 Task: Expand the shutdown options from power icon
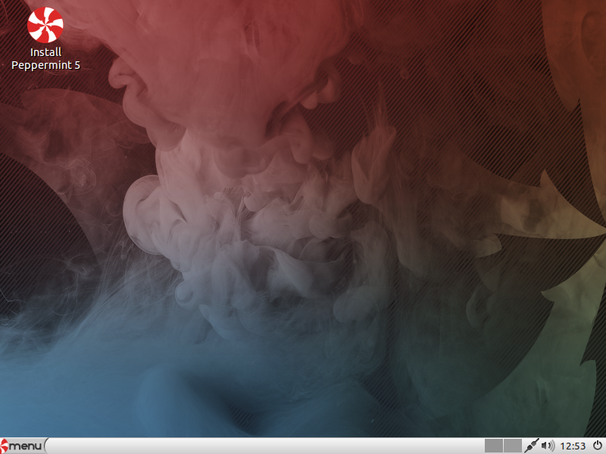coord(597,446)
